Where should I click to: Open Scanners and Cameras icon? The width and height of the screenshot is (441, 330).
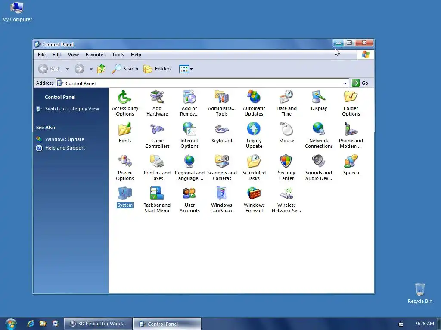point(222,168)
